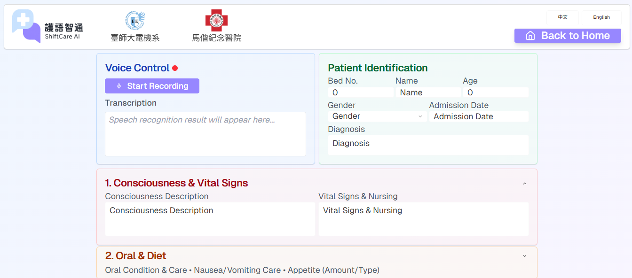Click the ShiftCare AI logo icon
The width and height of the screenshot is (632, 278).
point(26,26)
